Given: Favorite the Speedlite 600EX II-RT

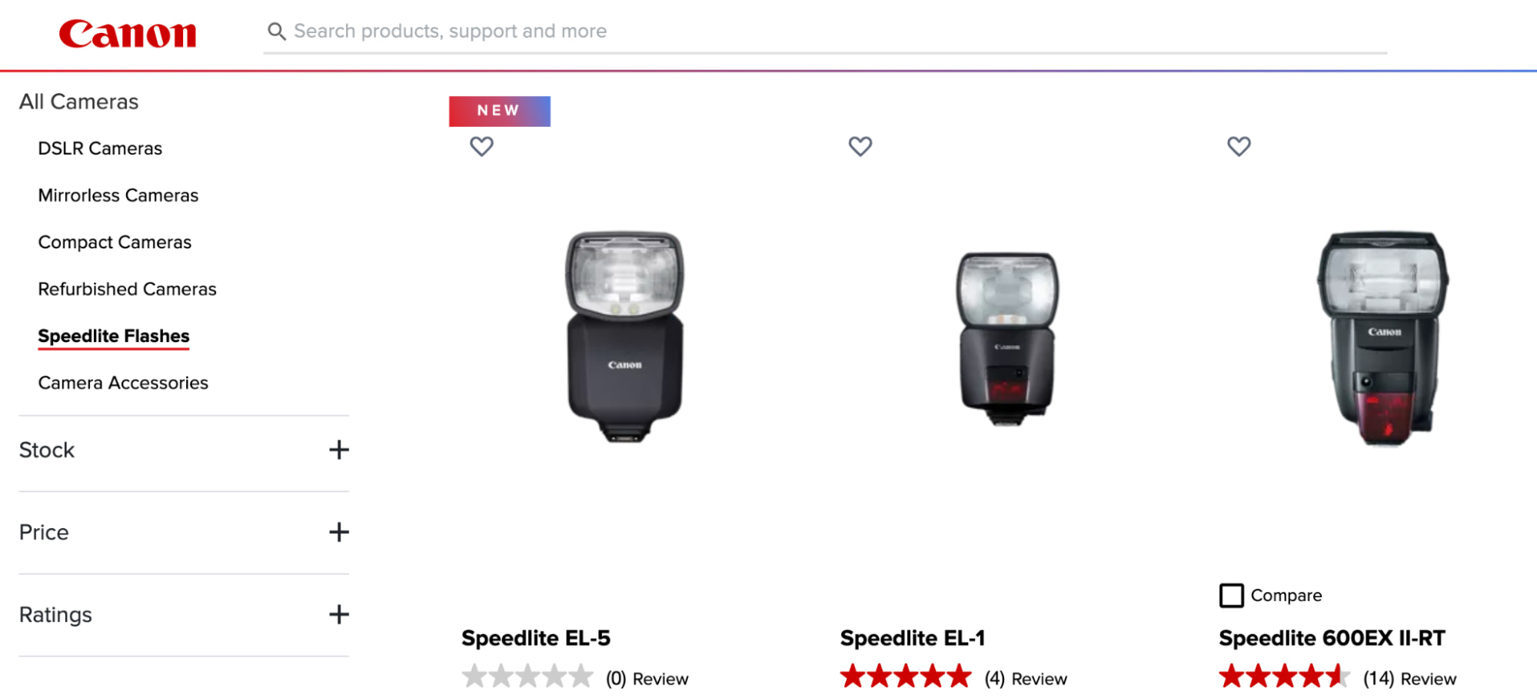Looking at the screenshot, I should click(x=1239, y=146).
